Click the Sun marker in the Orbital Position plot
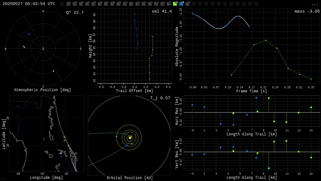Viewport: 321px width, 181px height. (130, 138)
